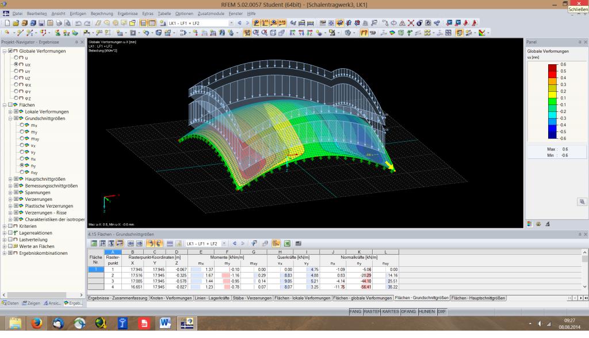Previous load case arrow in table toolbar

click(235, 243)
